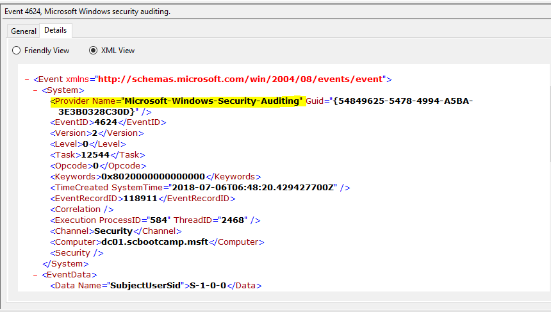Image resolution: width=551 pixels, height=312 pixels.
Task: Click the closing System tag
Action: pos(65,264)
